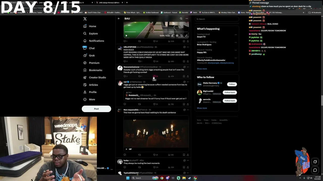
Task: Open Explore in the sidebar
Action: 91,34
